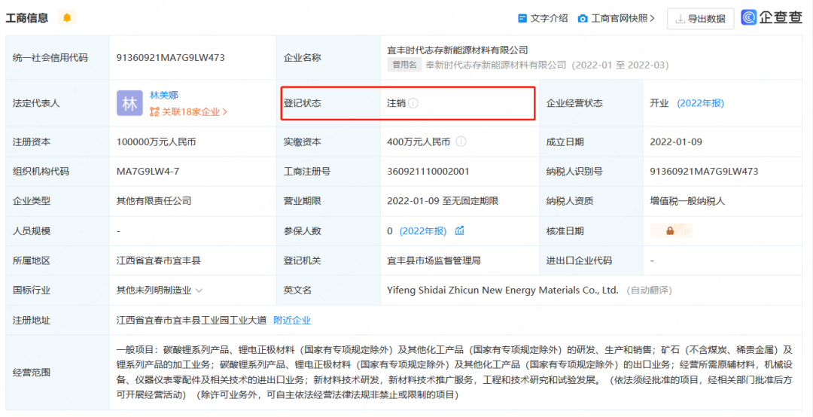The width and height of the screenshot is (813, 417).
Task: Click 附近企业 link
Action: (x=292, y=321)
